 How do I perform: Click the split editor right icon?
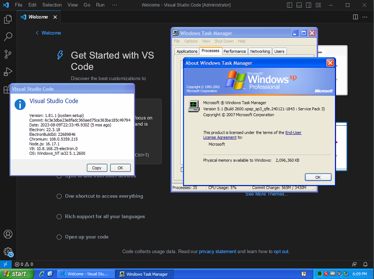coord(355,17)
